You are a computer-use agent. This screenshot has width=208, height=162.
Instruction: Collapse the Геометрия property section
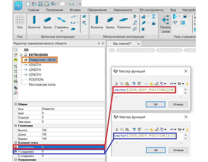point(15,125)
